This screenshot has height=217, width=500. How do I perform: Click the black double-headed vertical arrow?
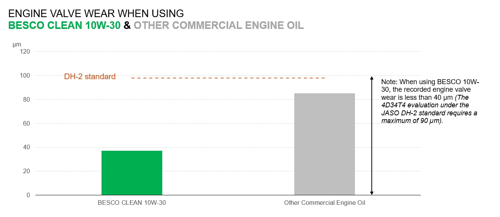tap(372, 135)
